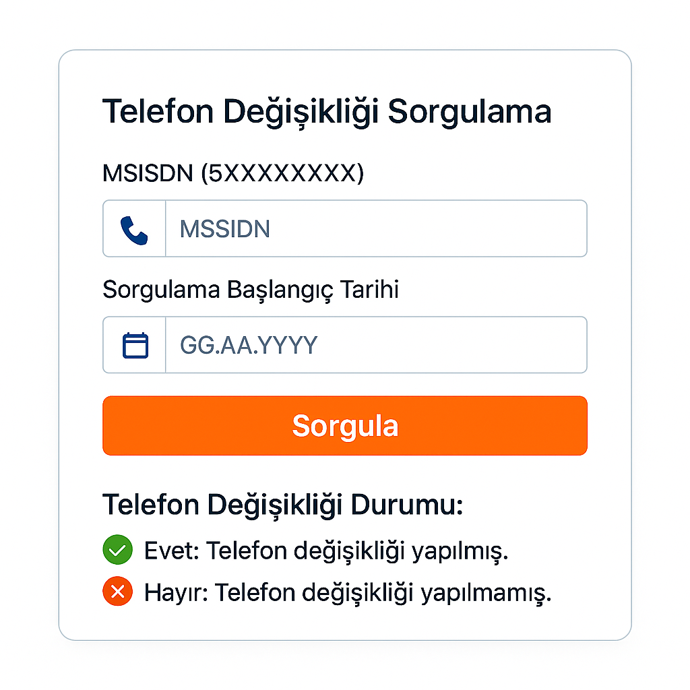Select the 'Hayır: Telefon değişikliği yapılmamış' text
Screen dimensions: 690x690
click(348, 593)
